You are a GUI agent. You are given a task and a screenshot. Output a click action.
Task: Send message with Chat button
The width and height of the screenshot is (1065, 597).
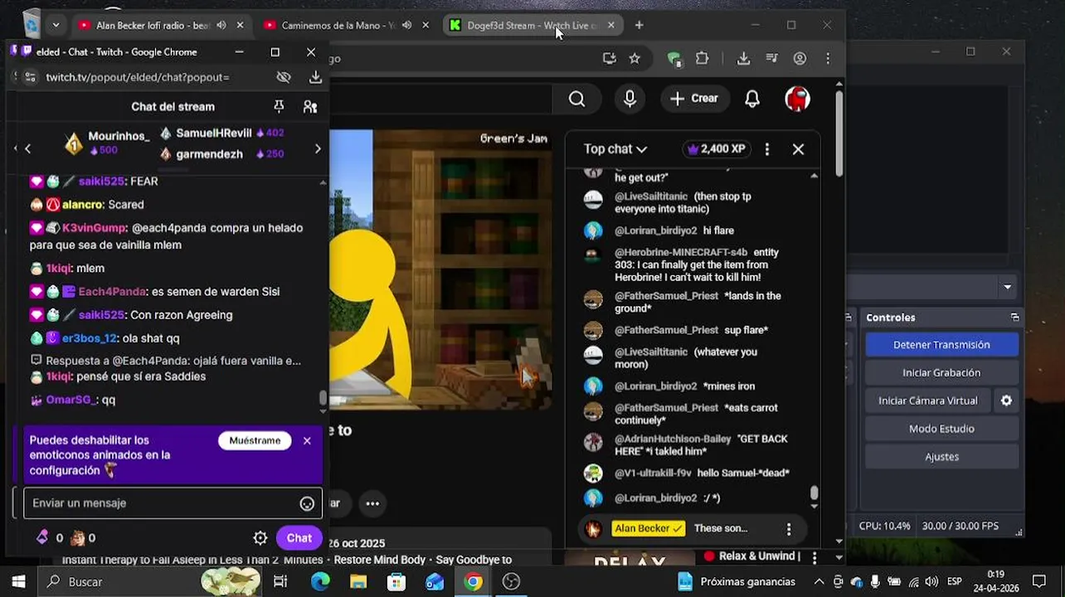click(299, 538)
